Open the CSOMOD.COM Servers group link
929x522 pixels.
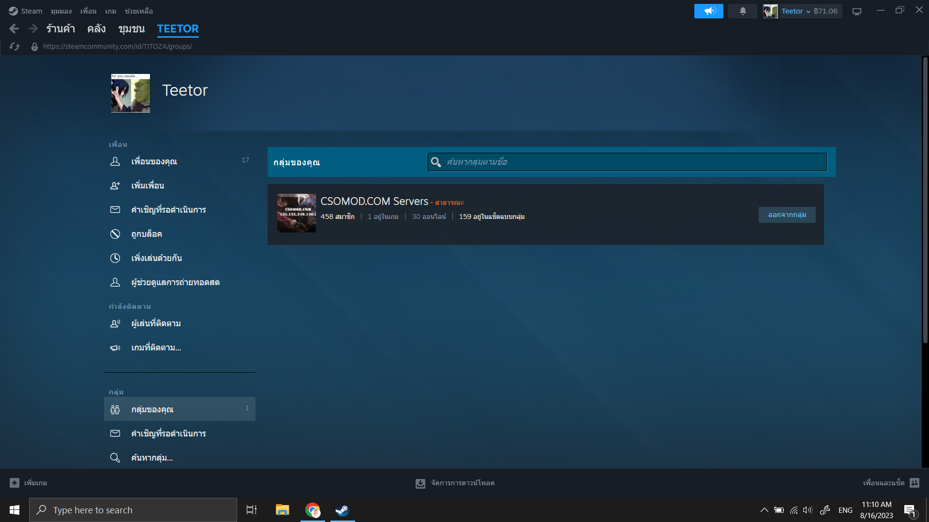point(374,201)
